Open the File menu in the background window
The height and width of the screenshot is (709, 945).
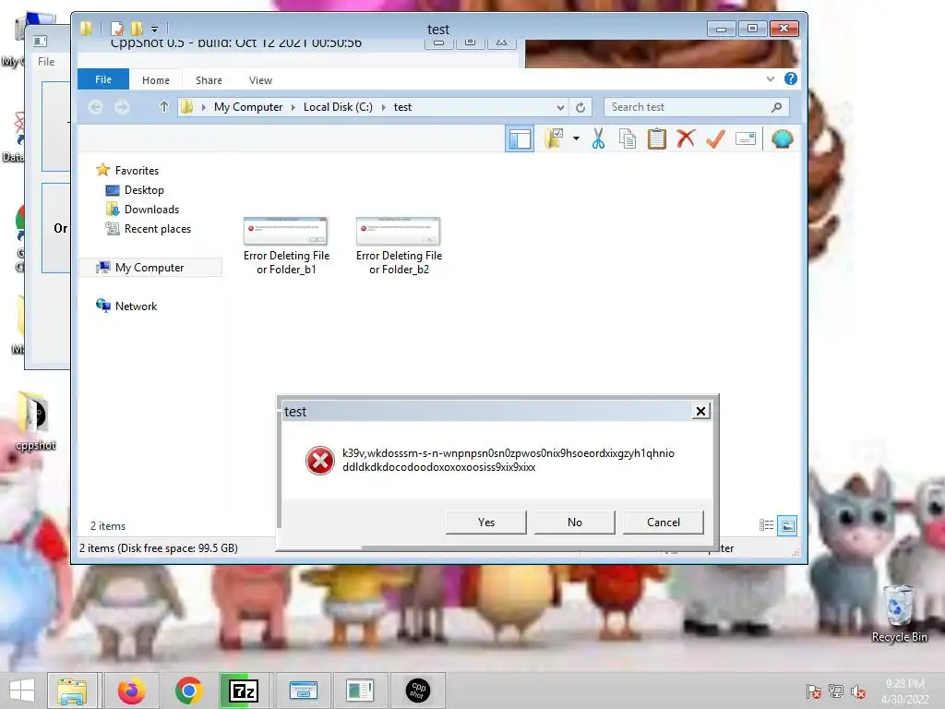pyautogui.click(x=46, y=62)
